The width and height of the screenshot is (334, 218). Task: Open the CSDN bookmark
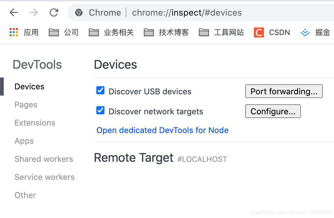pos(272,32)
